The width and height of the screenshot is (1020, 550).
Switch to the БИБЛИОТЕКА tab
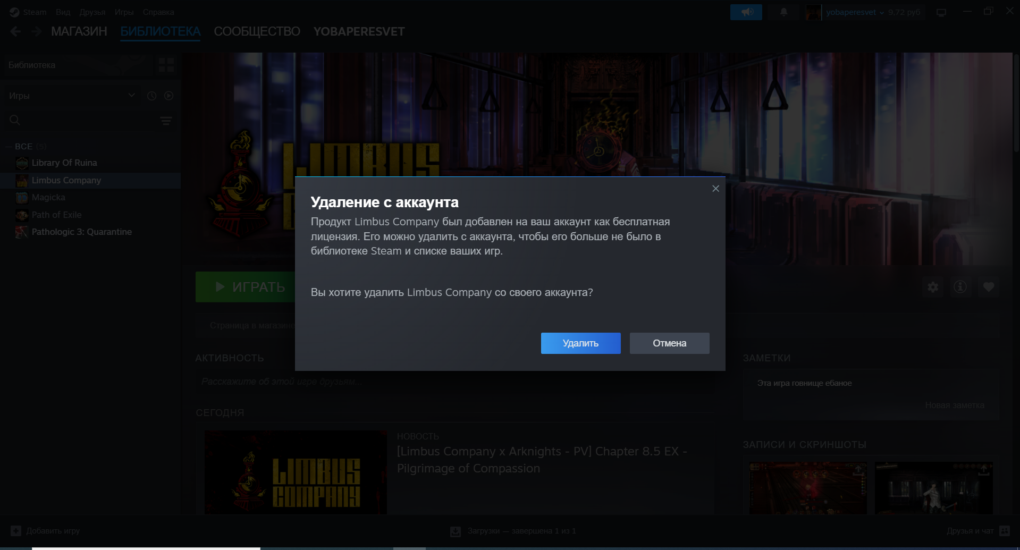161,32
